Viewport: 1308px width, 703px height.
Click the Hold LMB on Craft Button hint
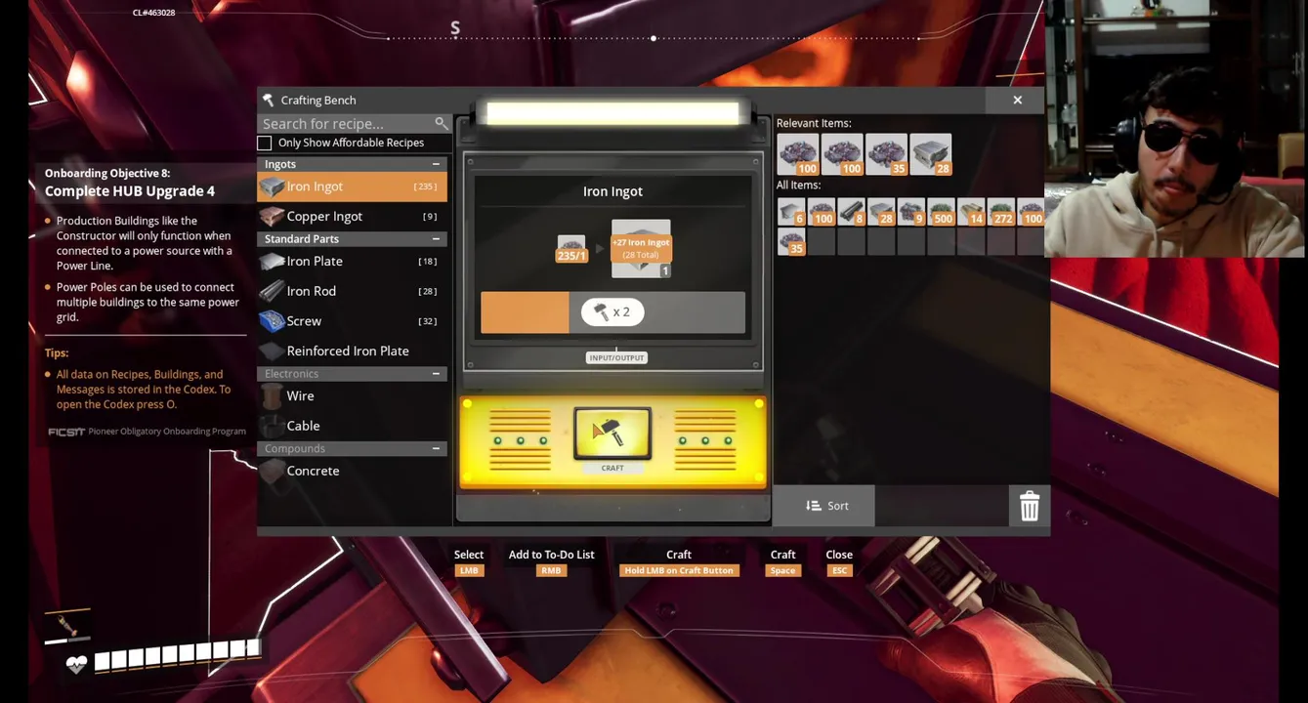coord(679,562)
